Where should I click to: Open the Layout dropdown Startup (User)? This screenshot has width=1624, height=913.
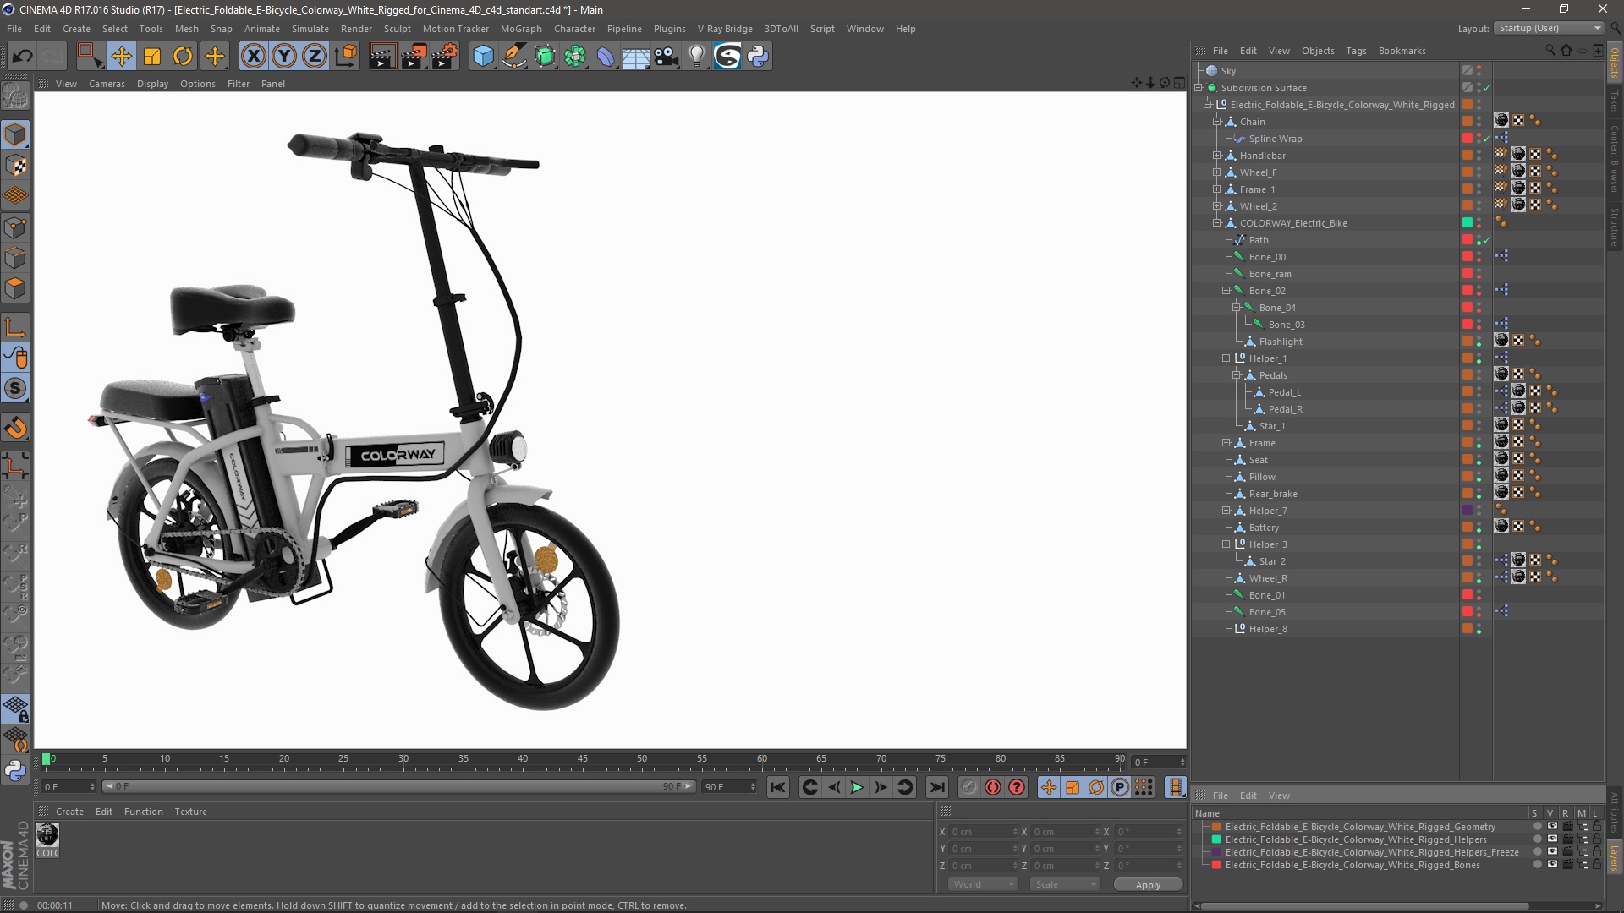pos(1549,28)
